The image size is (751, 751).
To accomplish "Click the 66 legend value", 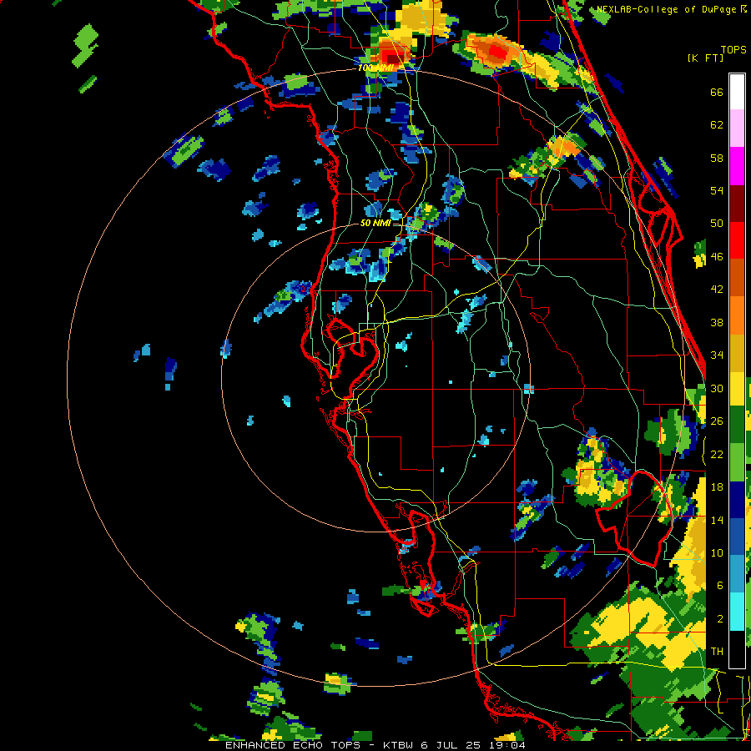I will [x=717, y=93].
